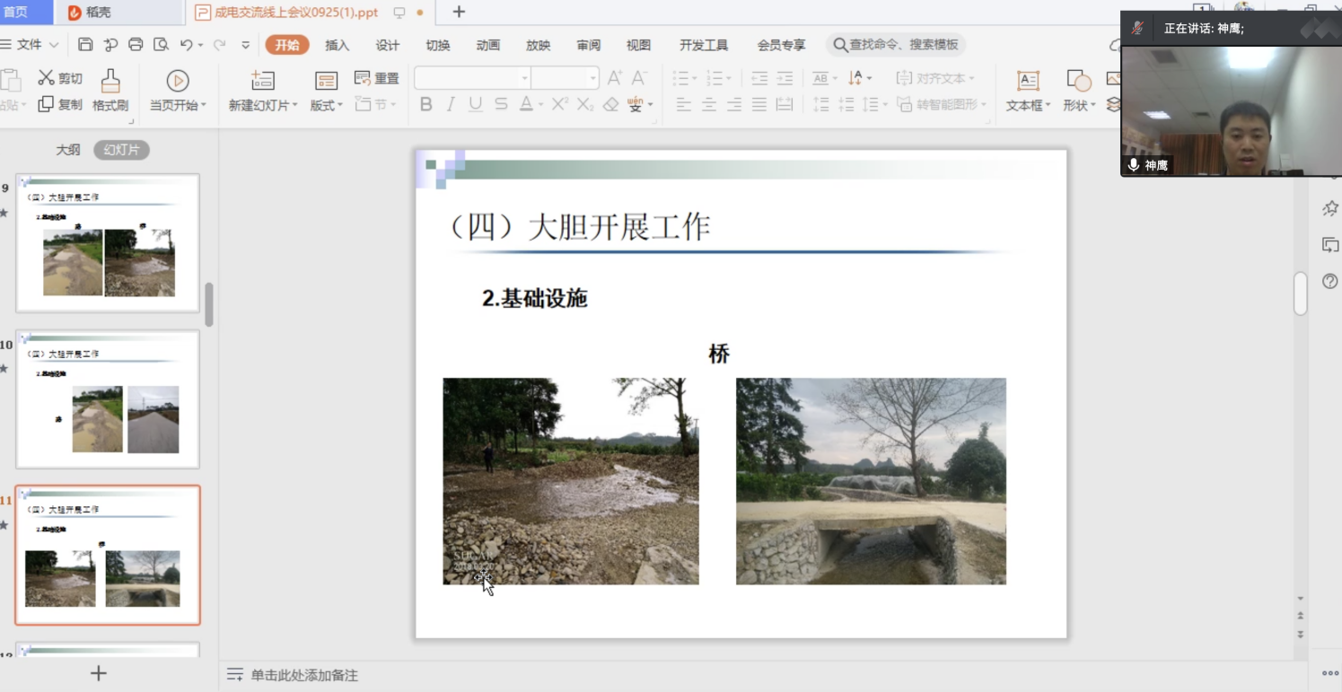Click the Print icon in quick access bar

pyautogui.click(x=136, y=45)
